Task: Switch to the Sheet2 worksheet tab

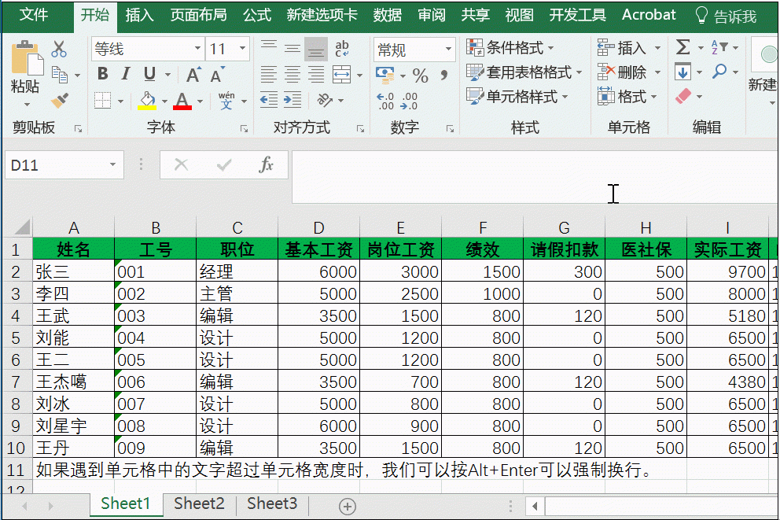Action: [198, 503]
